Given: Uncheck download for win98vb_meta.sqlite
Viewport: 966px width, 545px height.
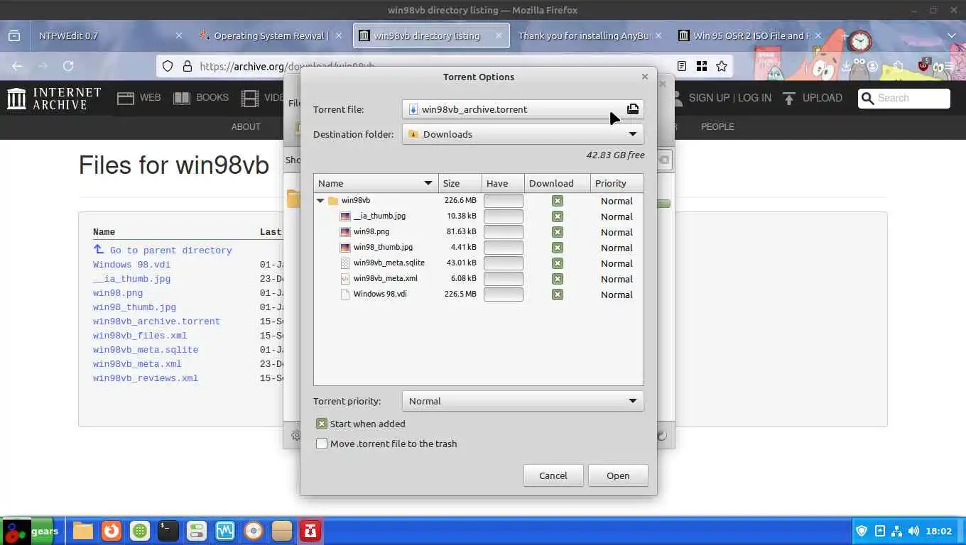Looking at the screenshot, I should [558, 263].
